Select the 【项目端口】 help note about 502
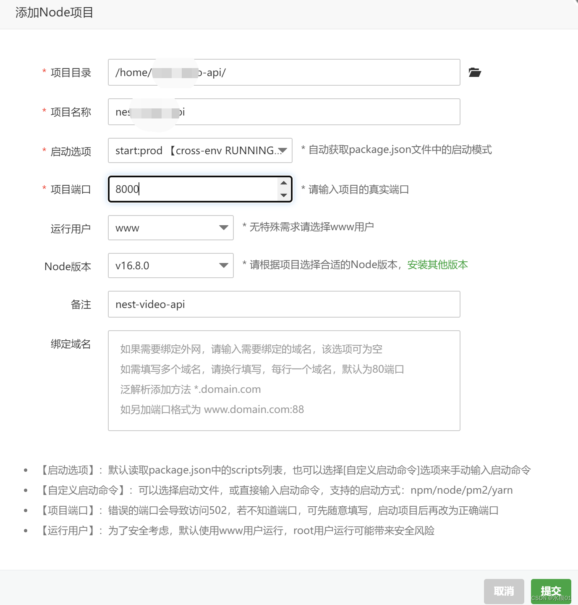578x605 pixels. coord(268,510)
